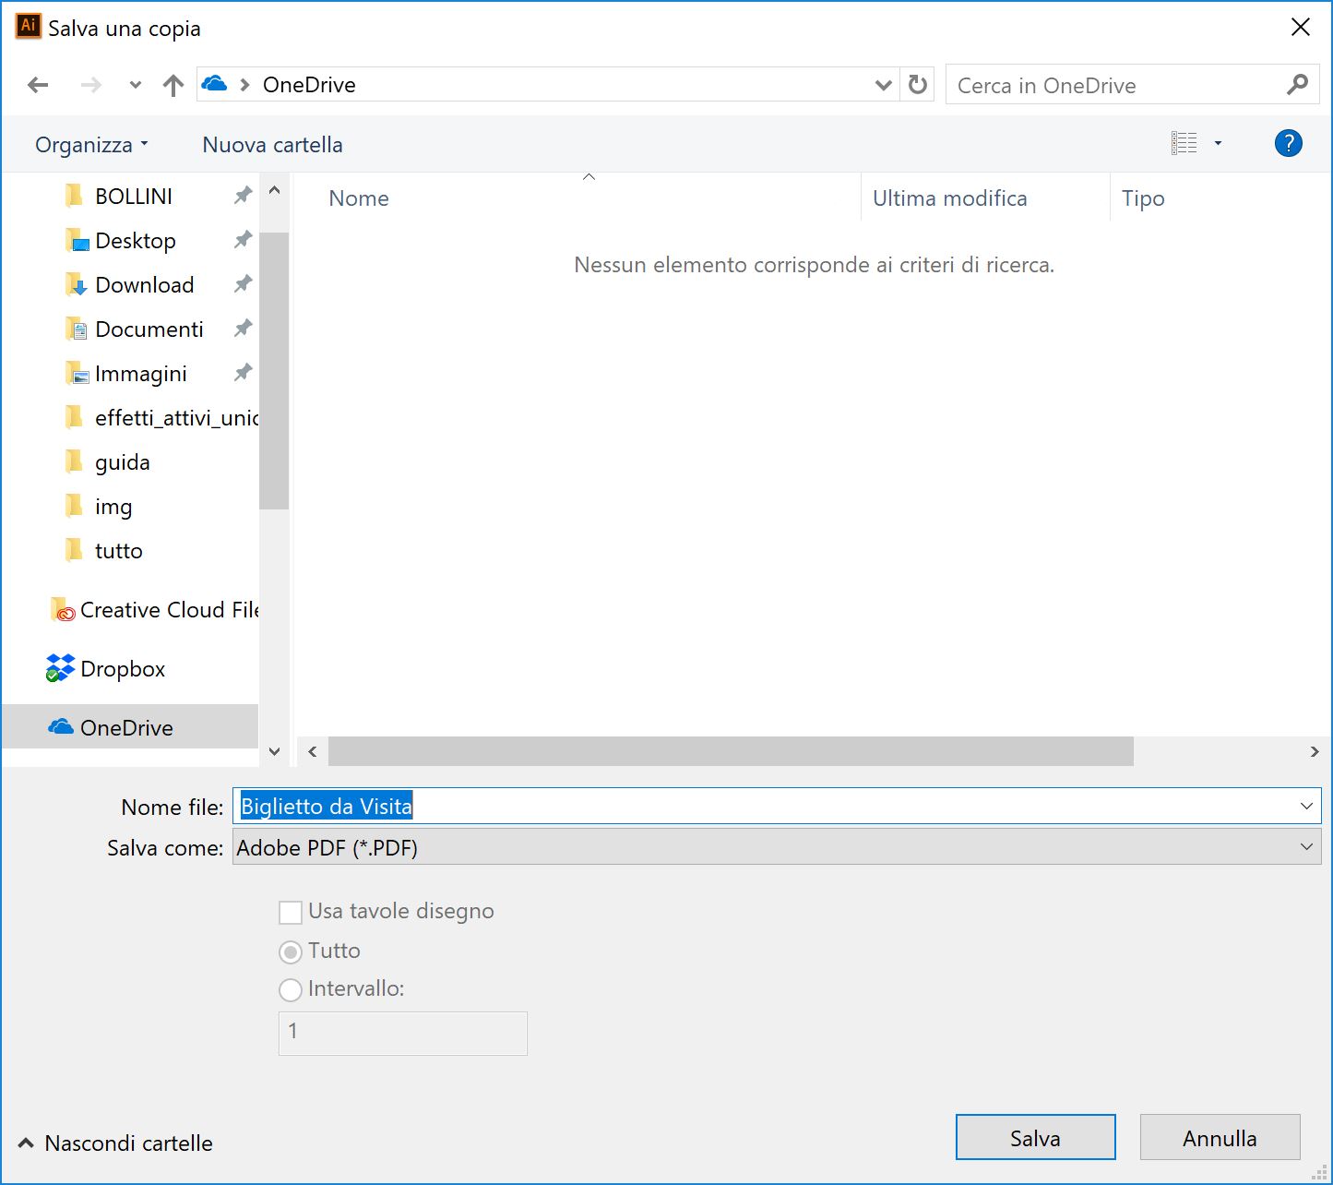Open the help question mark icon
Screen dimensions: 1333x1185
point(1288,143)
